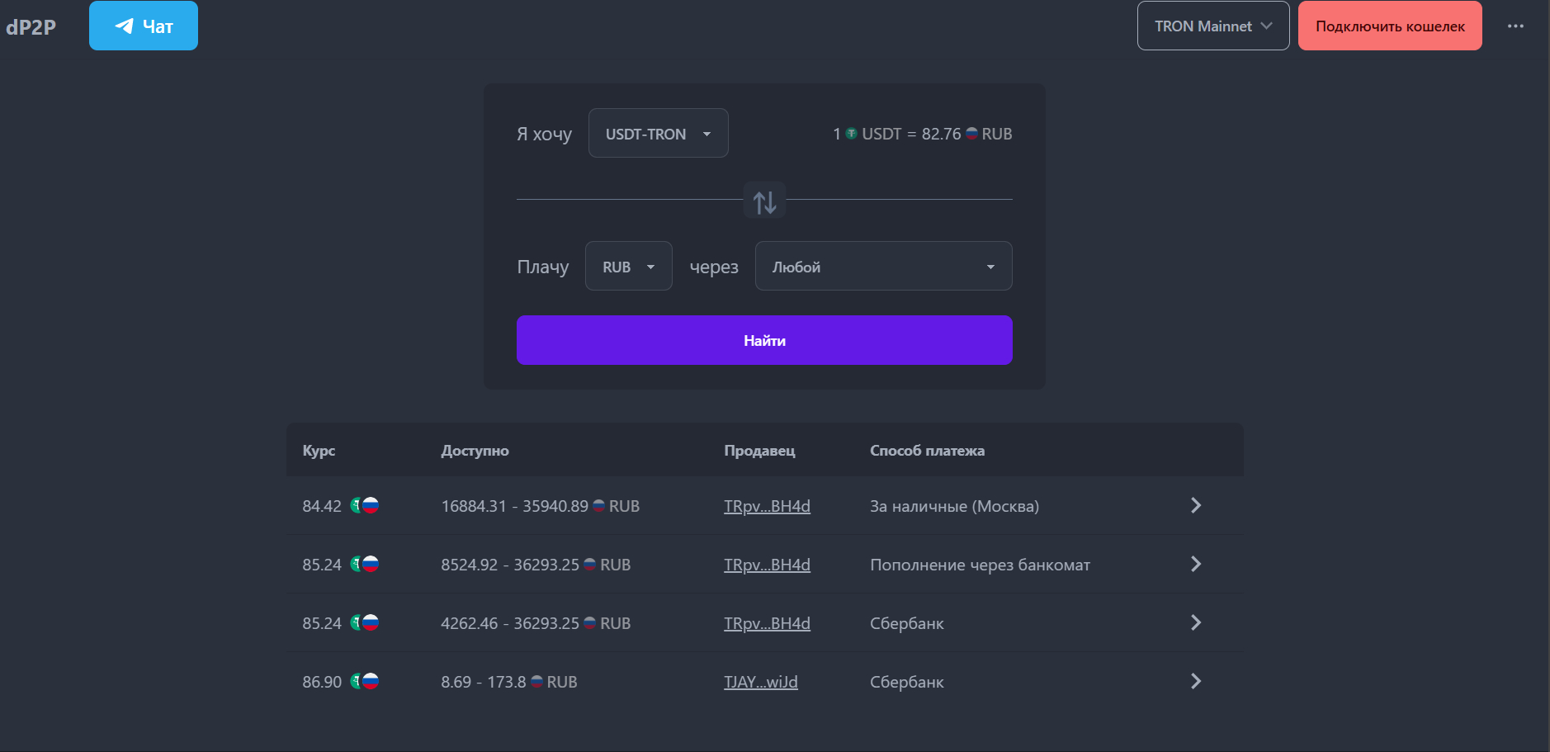Image resolution: width=1550 pixels, height=752 pixels.
Task: Click the Продавец column header
Action: pyautogui.click(x=759, y=451)
